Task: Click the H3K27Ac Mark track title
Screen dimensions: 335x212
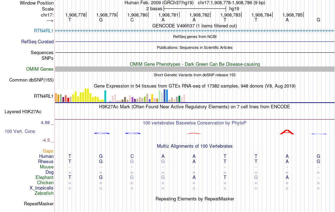Action: point(195,107)
